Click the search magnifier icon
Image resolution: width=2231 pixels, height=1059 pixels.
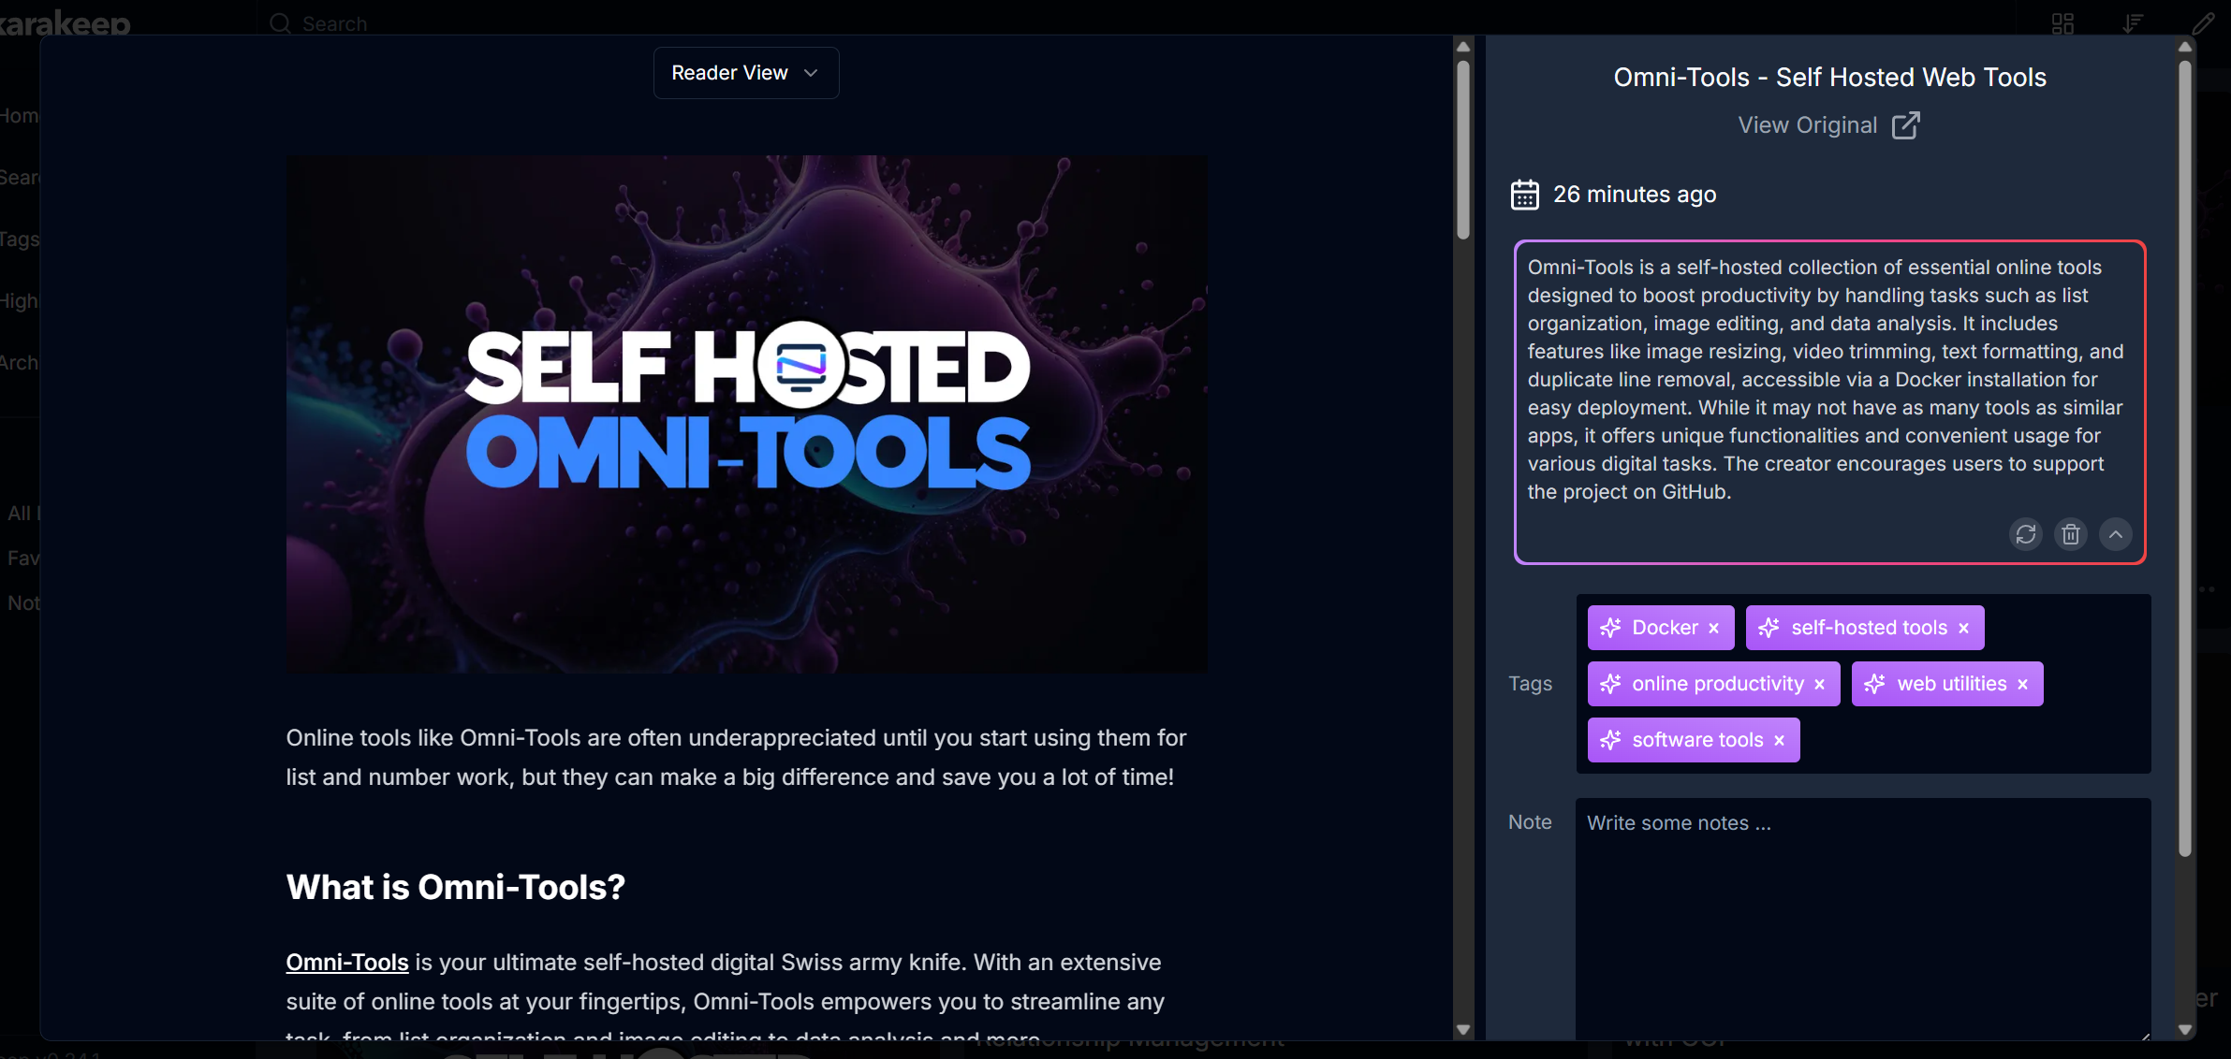pyautogui.click(x=280, y=23)
